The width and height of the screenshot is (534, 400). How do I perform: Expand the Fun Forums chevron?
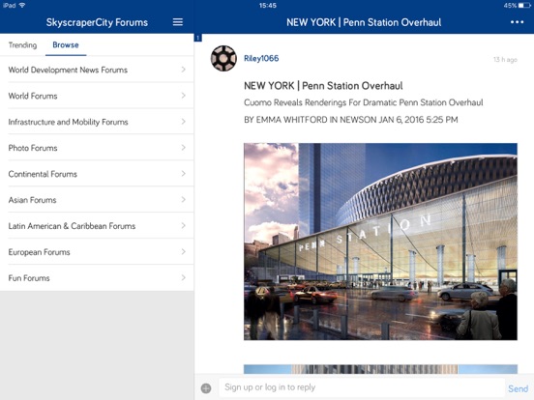pyautogui.click(x=183, y=277)
